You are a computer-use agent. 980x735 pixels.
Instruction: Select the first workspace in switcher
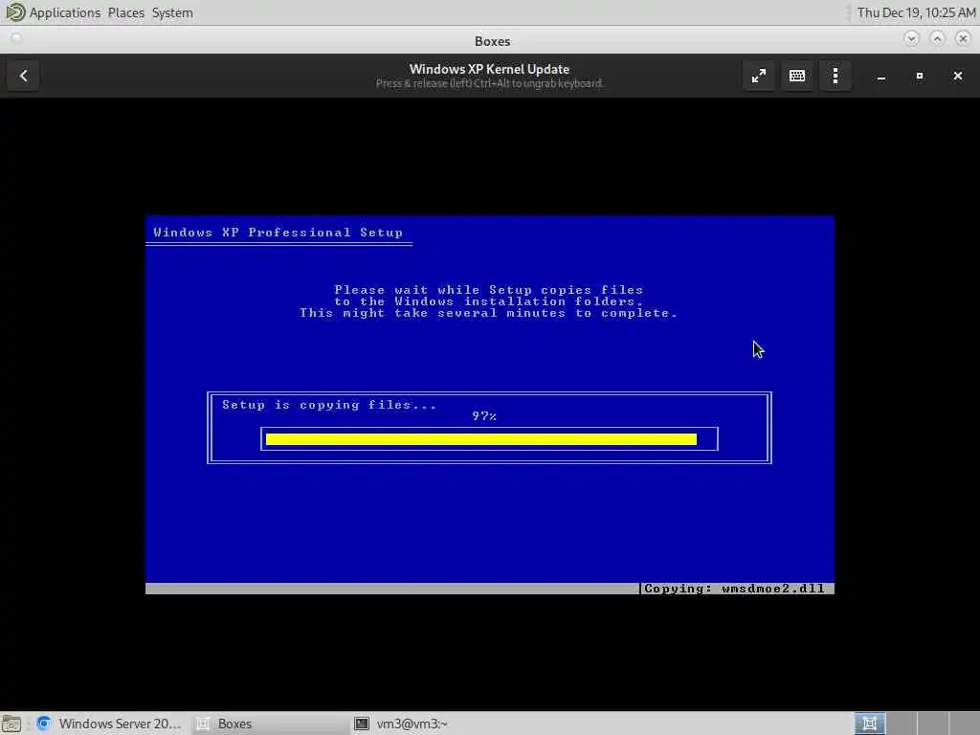click(869, 724)
